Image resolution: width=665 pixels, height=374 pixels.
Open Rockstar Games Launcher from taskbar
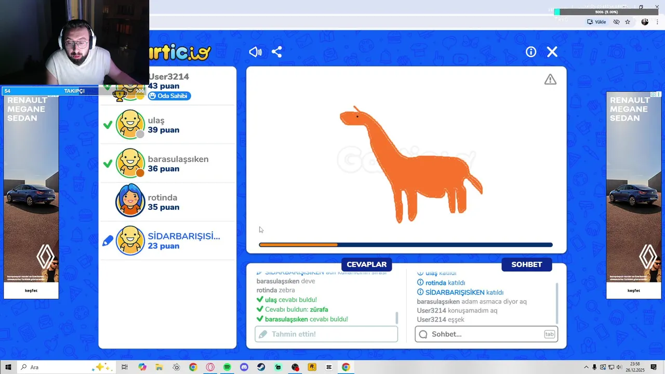312,367
